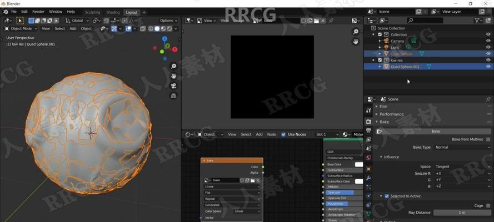The image size is (494, 222).
Task: Click the Blender logo menu icon
Action: pyautogui.click(x=6, y=12)
